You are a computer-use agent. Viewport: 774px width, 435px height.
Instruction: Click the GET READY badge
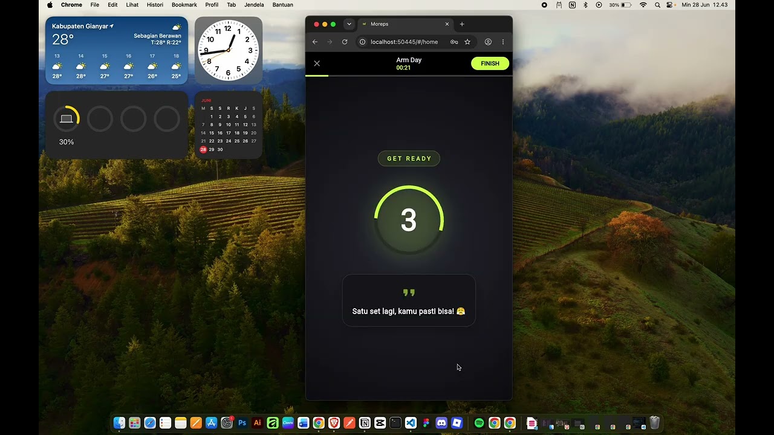[409, 159]
